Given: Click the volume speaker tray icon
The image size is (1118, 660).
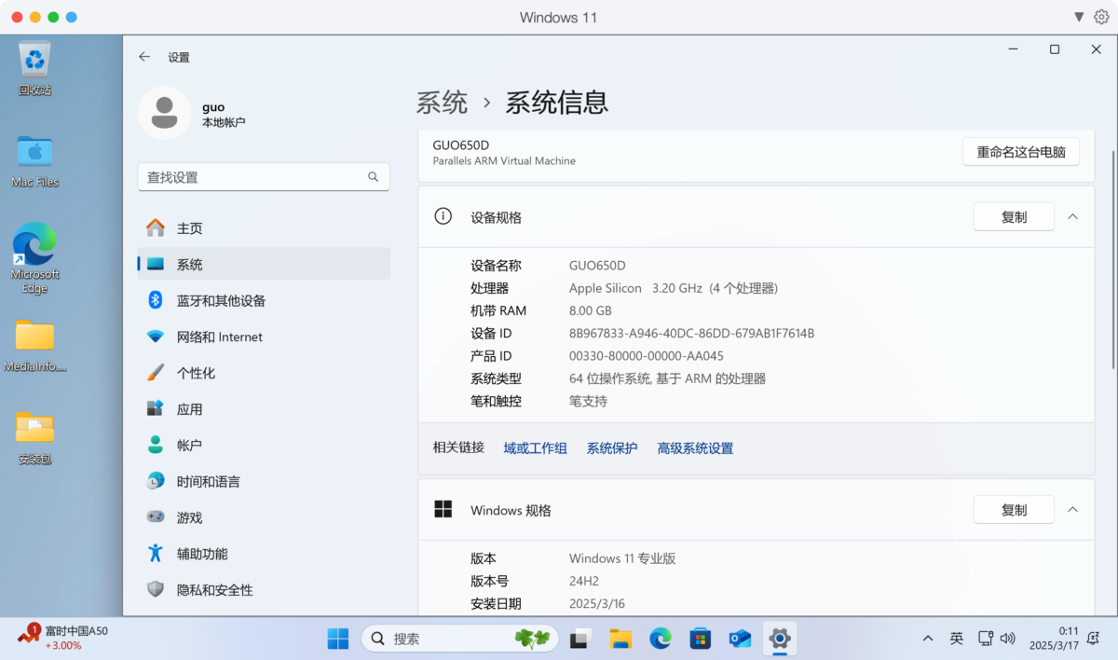Looking at the screenshot, I should click(1007, 639).
